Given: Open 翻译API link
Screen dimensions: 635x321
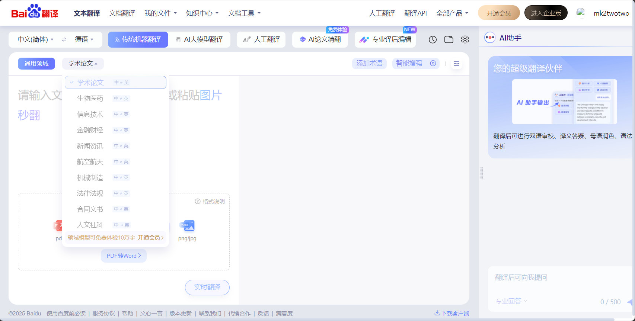Looking at the screenshot, I should pyautogui.click(x=415, y=13).
